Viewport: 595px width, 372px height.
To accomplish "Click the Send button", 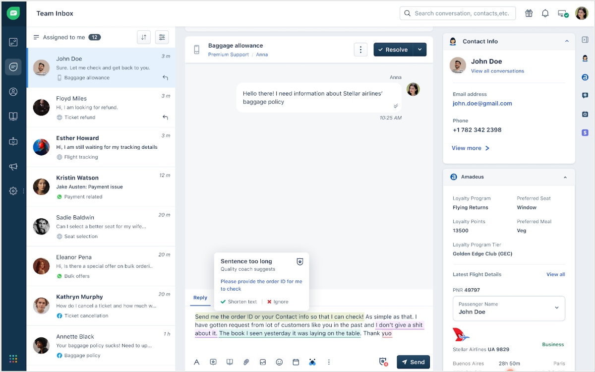I will pos(413,362).
